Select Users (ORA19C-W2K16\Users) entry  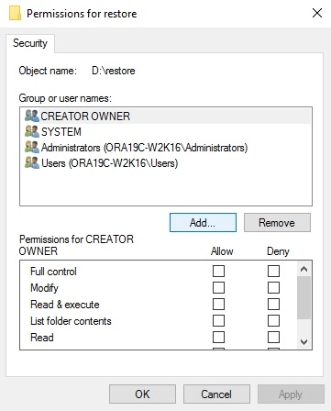click(166, 163)
